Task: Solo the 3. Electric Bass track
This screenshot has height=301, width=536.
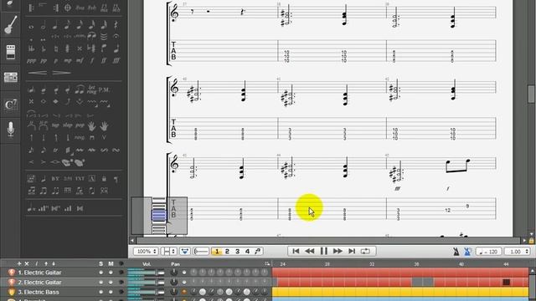Action: click(x=100, y=292)
